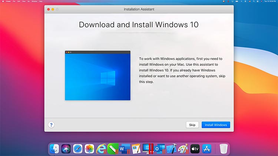The width and height of the screenshot is (278, 156).
Task: Open the help question mark button
Action: (x=51, y=125)
